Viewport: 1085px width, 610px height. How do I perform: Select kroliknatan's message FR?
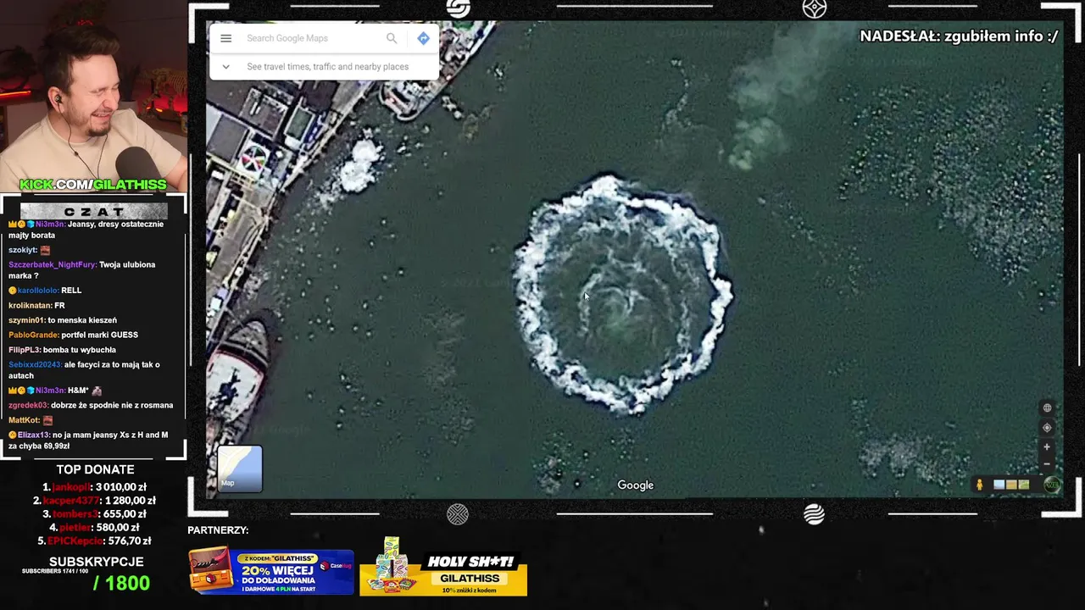point(59,305)
